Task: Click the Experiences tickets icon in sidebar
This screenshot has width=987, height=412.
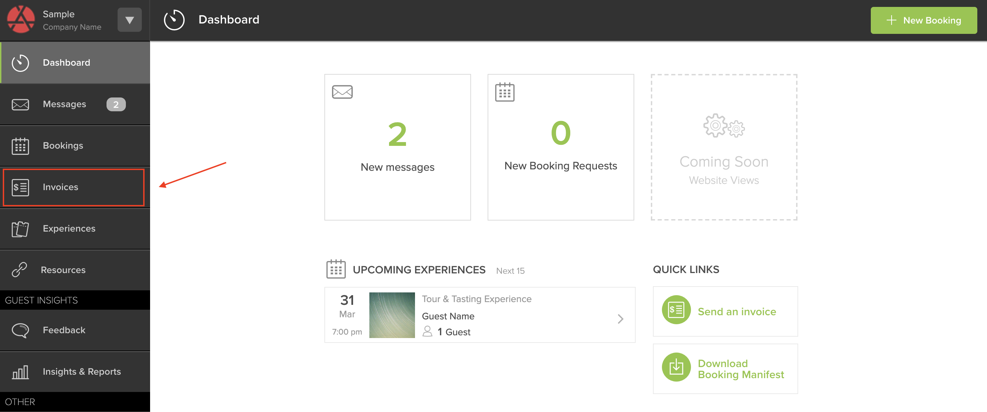Action: (x=20, y=229)
